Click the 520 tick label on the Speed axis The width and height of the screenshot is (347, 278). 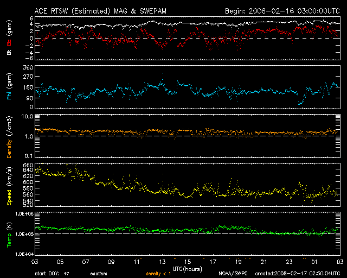click(x=28, y=204)
